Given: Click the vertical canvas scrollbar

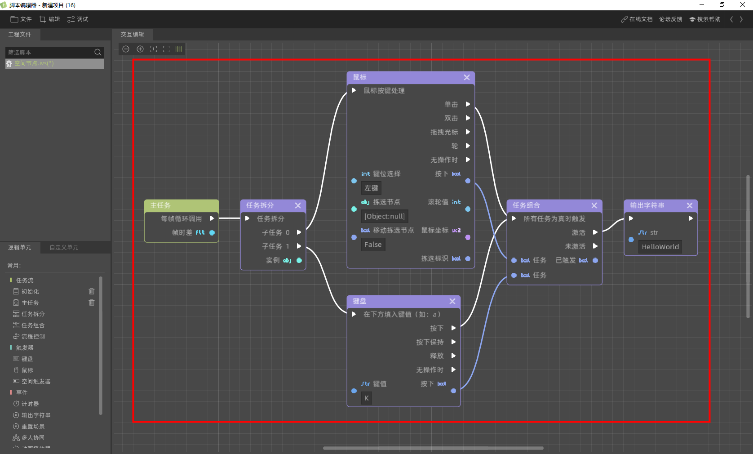Looking at the screenshot, I should coord(748,246).
